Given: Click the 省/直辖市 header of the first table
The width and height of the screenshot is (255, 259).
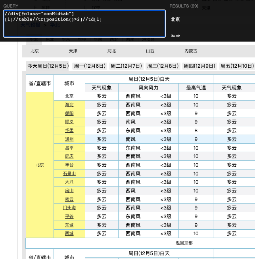Looking at the screenshot, I should coord(40,84).
